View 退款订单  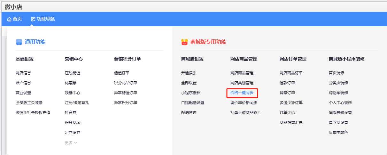coord(287,83)
